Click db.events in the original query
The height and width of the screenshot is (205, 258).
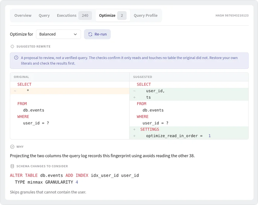[x=34, y=110]
